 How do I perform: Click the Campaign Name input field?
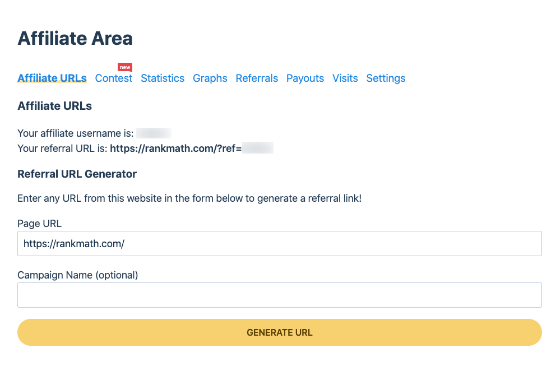coord(280,295)
